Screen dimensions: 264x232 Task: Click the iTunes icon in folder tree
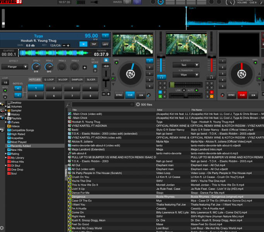[9, 122]
